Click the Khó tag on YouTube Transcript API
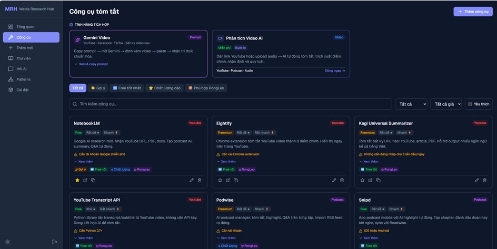 91,209
